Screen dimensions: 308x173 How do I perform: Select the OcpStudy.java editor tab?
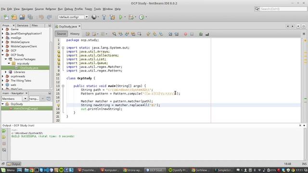(68, 26)
